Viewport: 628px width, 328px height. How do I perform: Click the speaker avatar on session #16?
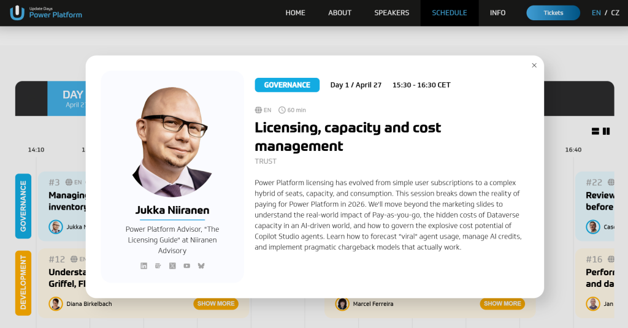point(593,304)
